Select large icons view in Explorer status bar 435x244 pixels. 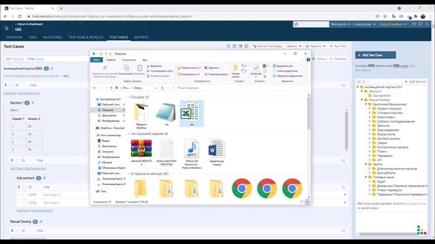point(307,202)
